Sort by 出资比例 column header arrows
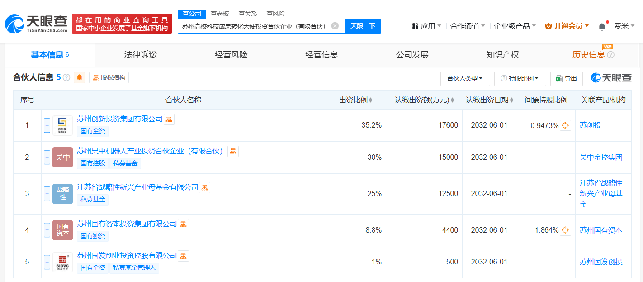 coord(370,100)
